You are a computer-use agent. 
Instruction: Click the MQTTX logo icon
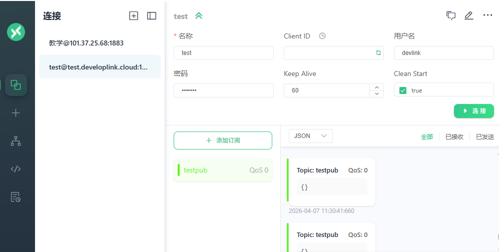(16, 32)
